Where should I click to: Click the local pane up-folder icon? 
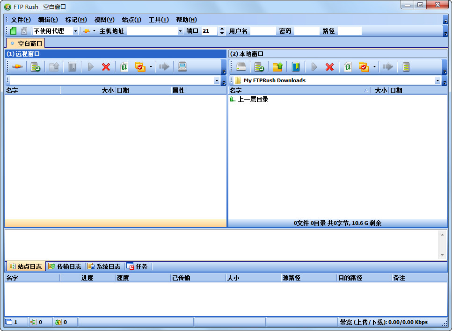tap(278, 67)
